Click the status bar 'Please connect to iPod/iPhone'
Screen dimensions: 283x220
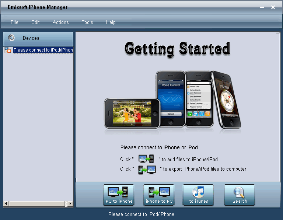pyautogui.click(x=141, y=214)
